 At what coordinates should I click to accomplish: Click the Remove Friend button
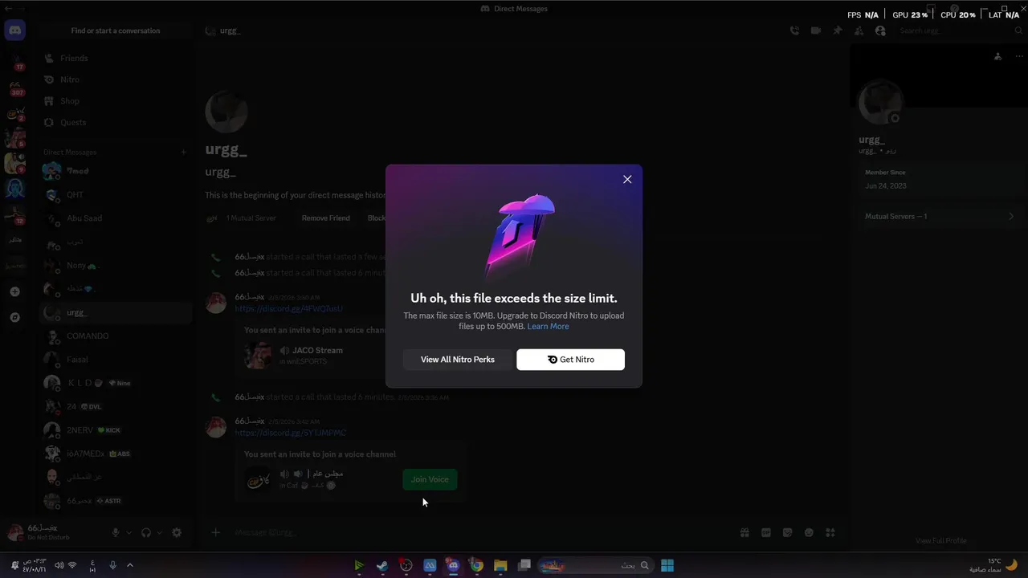pos(325,218)
